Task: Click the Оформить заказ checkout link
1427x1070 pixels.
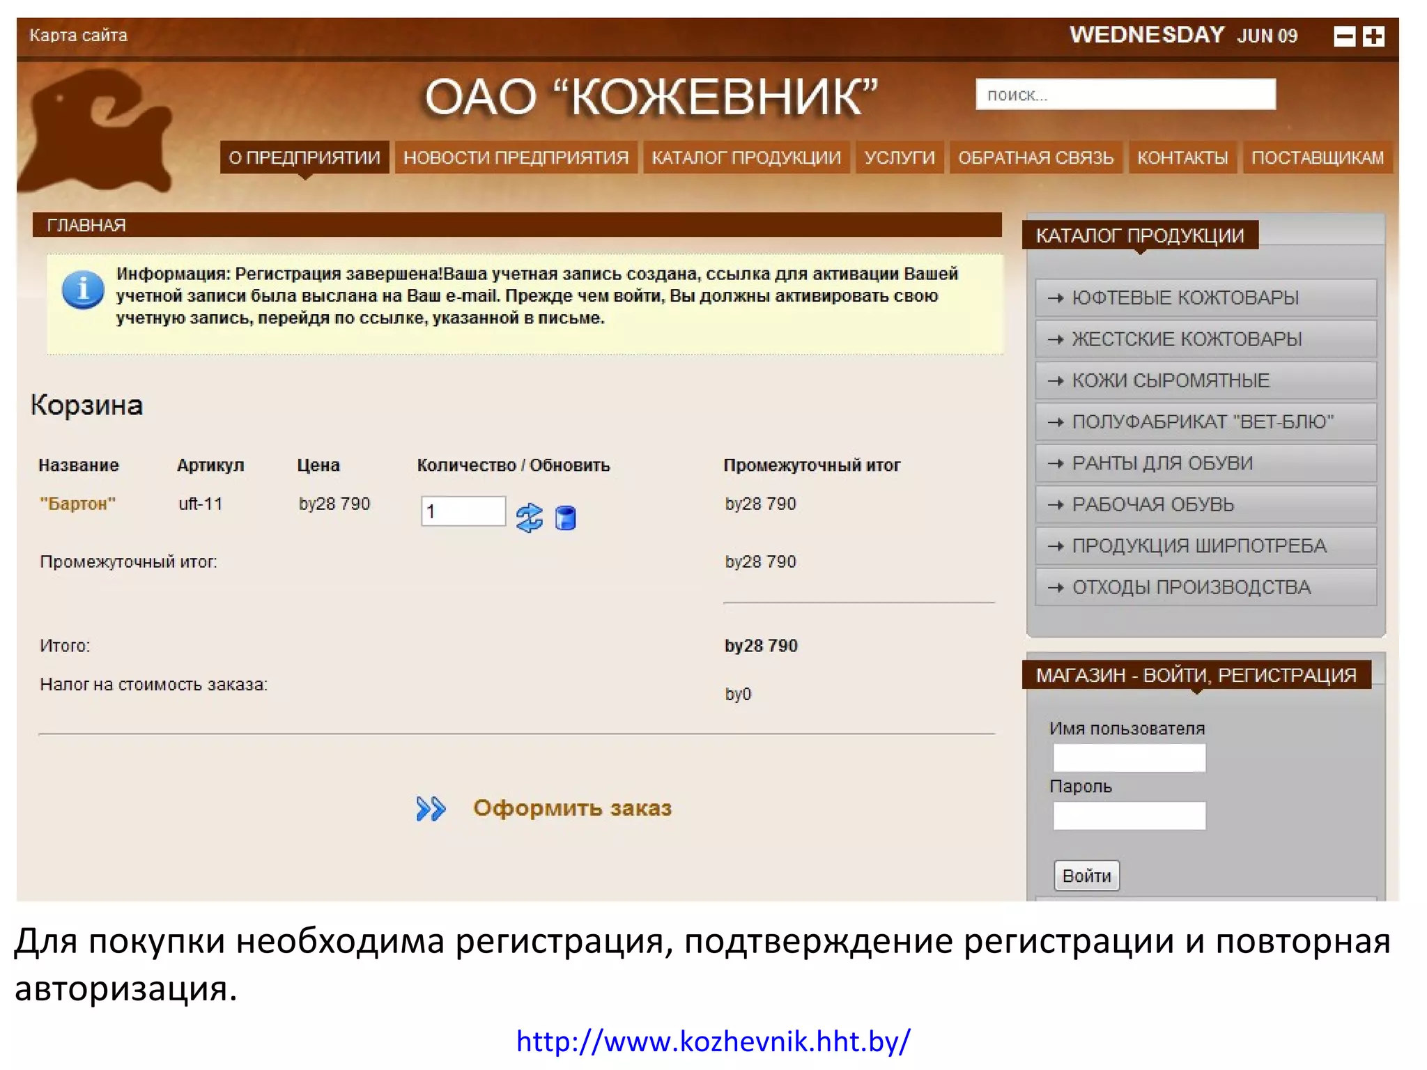Action: [572, 808]
